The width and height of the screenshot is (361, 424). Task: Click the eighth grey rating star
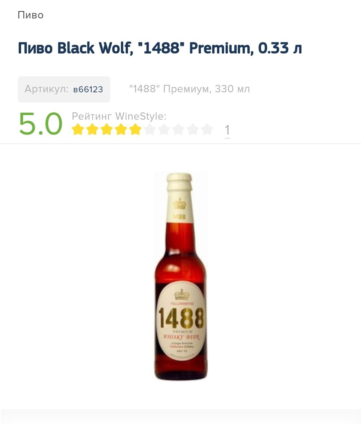coord(178,129)
